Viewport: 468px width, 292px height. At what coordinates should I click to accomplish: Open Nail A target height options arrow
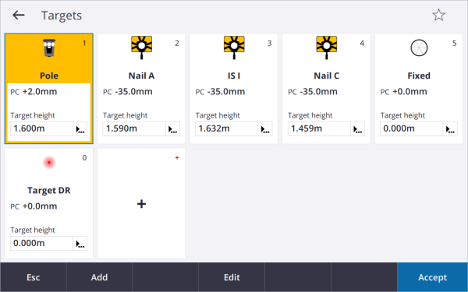(172, 129)
